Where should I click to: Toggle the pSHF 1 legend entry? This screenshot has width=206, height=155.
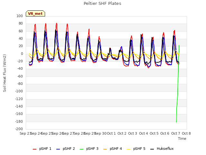[x=42, y=149]
